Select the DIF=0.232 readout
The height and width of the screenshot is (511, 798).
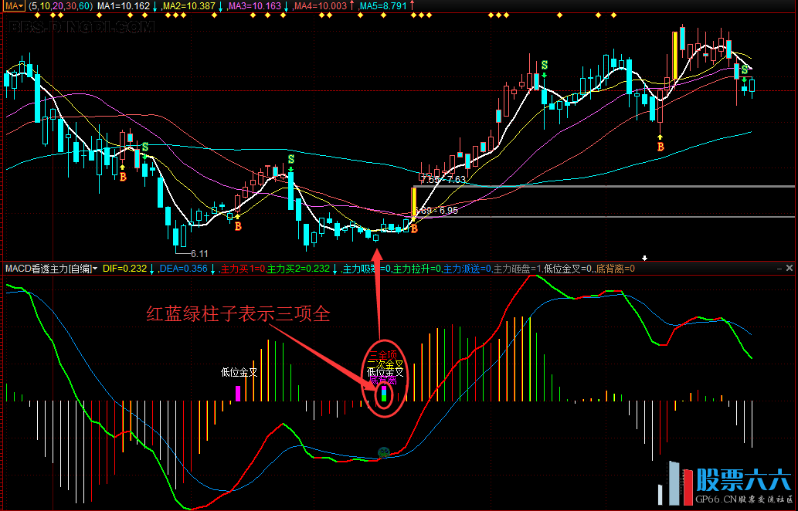124,269
